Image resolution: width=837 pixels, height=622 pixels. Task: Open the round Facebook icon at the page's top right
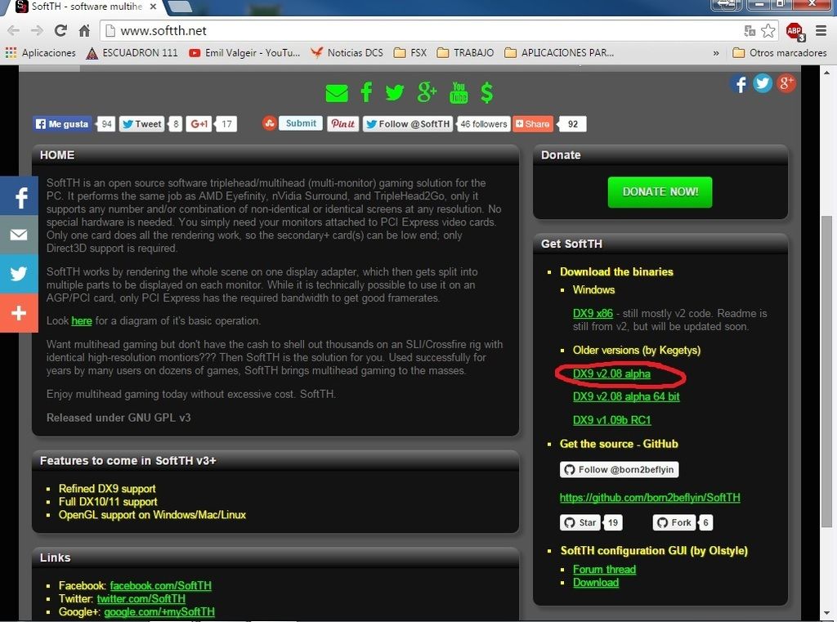click(x=739, y=84)
